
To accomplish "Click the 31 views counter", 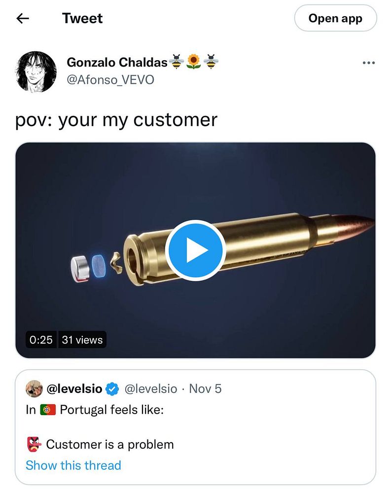I will click(82, 340).
